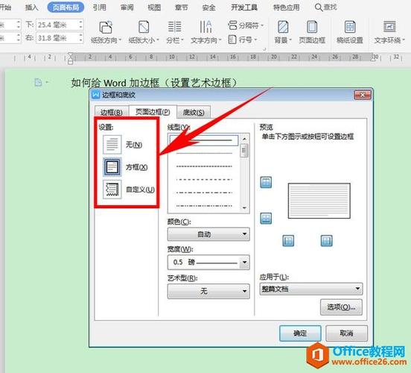
Task: Expand the 应用于 apply-to dropdown
Action: pos(311,289)
